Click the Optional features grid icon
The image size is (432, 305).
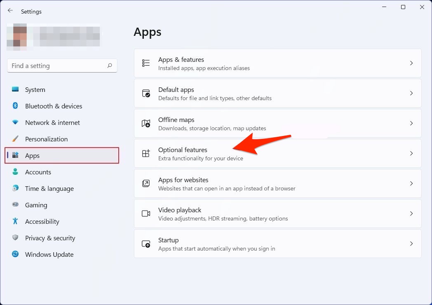146,153
